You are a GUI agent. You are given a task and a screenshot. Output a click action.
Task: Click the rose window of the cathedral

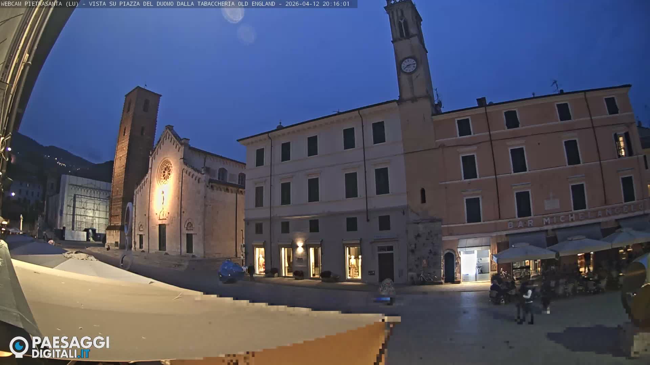165,172
